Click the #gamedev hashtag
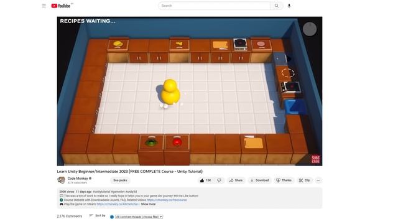The width and height of the screenshot is (398, 224). click(x=118, y=192)
